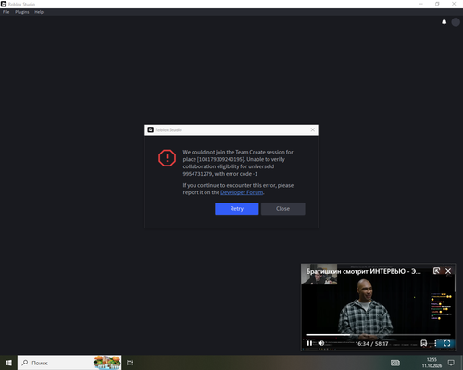Close the Roblox Studio main window
The width and height of the screenshot is (463, 370).
[x=454, y=4]
